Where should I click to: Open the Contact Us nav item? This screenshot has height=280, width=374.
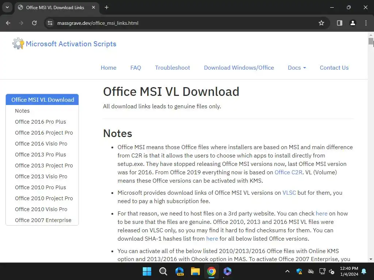point(334,67)
